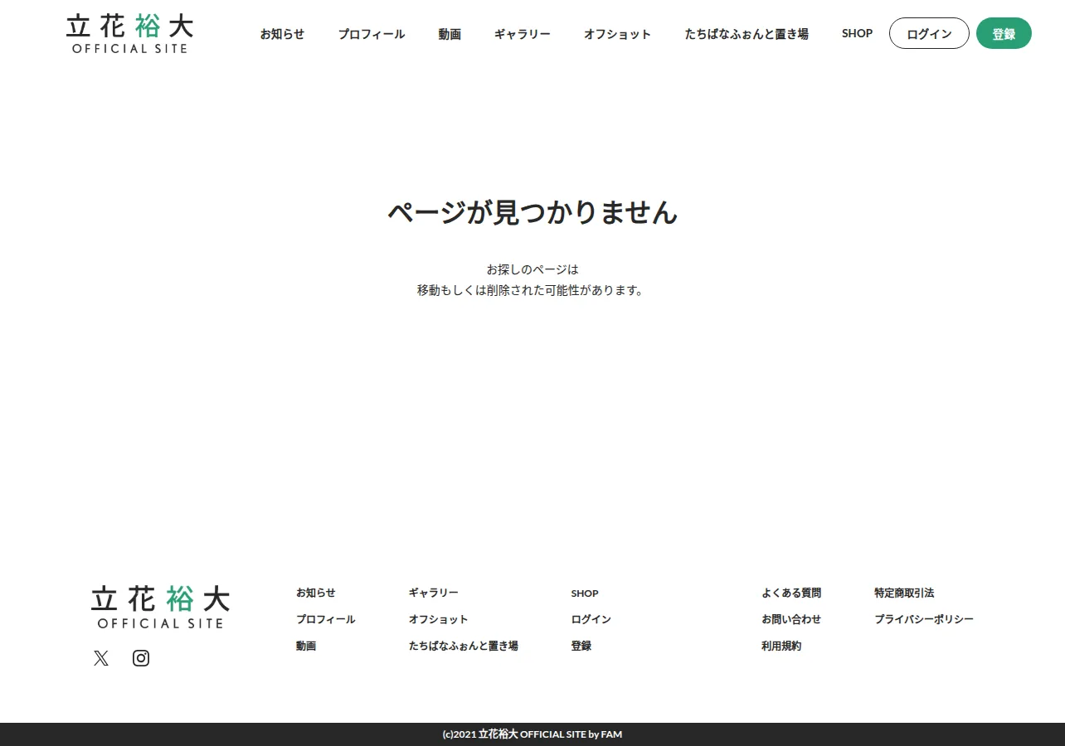Screen dimensions: 1065x746
Task: Open the footer SHOP link
Action: pos(585,593)
